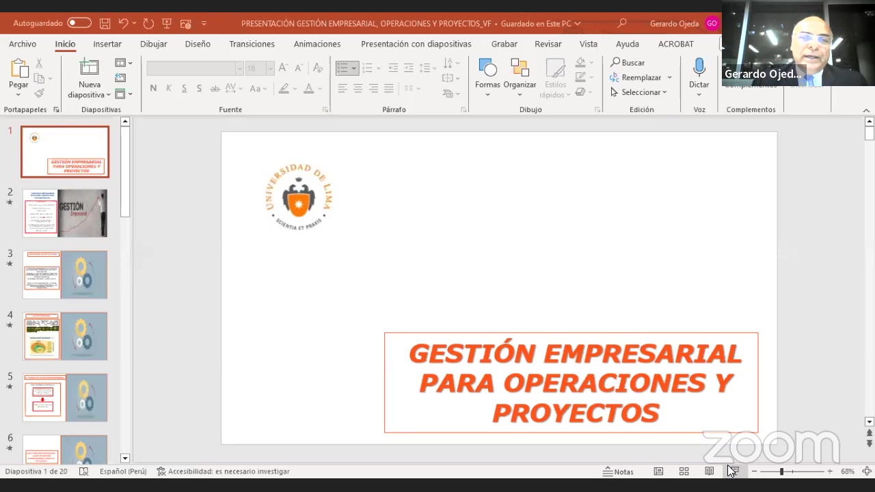The height and width of the screenshot is (492, 875).
Task: Click Español (Perú) language indicator
Action: coord(123,471)
